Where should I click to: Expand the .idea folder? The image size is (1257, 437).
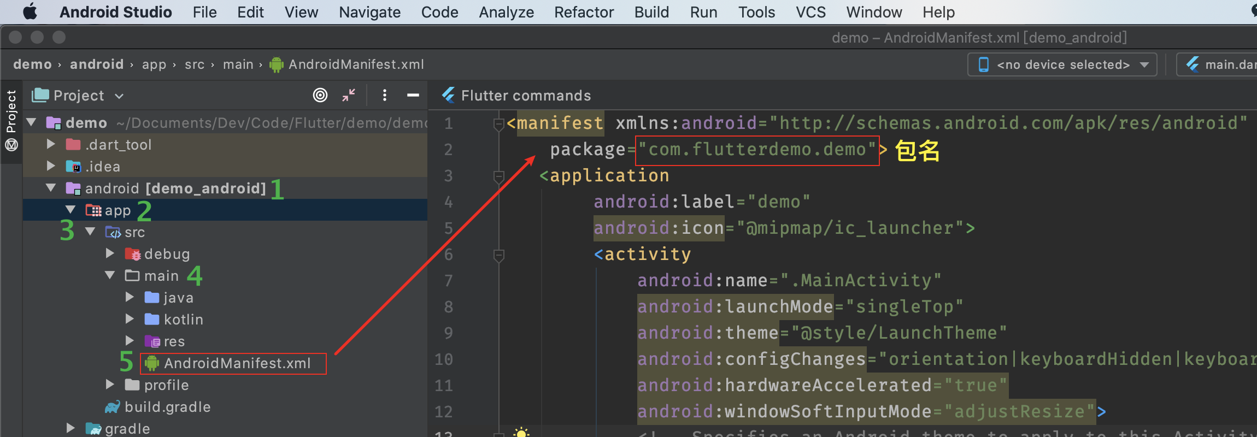(x=51, y=166)
